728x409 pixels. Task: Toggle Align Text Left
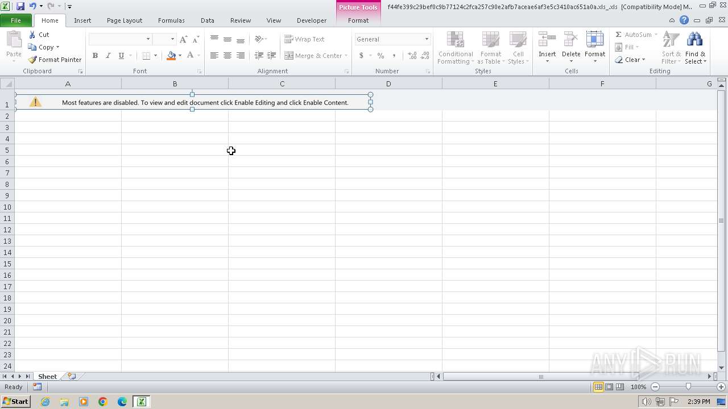[x=214, y=56]
